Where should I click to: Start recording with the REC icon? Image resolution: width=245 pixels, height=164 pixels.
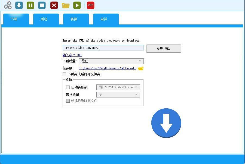tap(91, 5)
